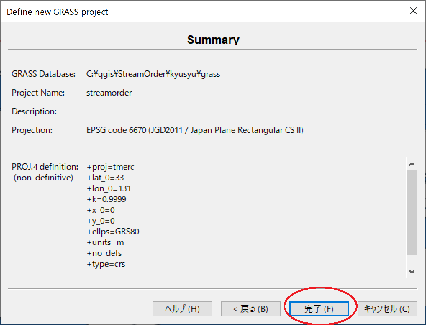This screenshot has width=426, height=325.
Task: Click the 戻る (Back) button
Action: (x=250, y=308)
